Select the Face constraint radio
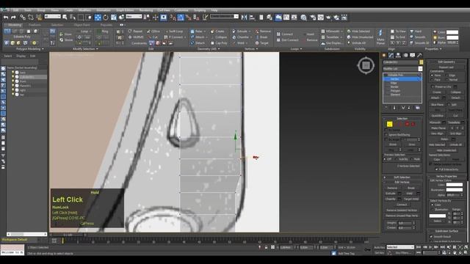Screen dimensions: 470x264 432,80
